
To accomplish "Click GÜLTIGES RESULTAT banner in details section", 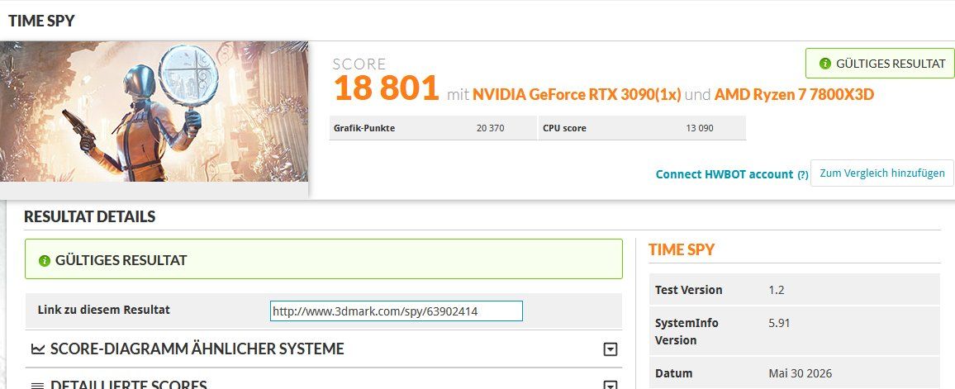I will (x=324, y=259).
